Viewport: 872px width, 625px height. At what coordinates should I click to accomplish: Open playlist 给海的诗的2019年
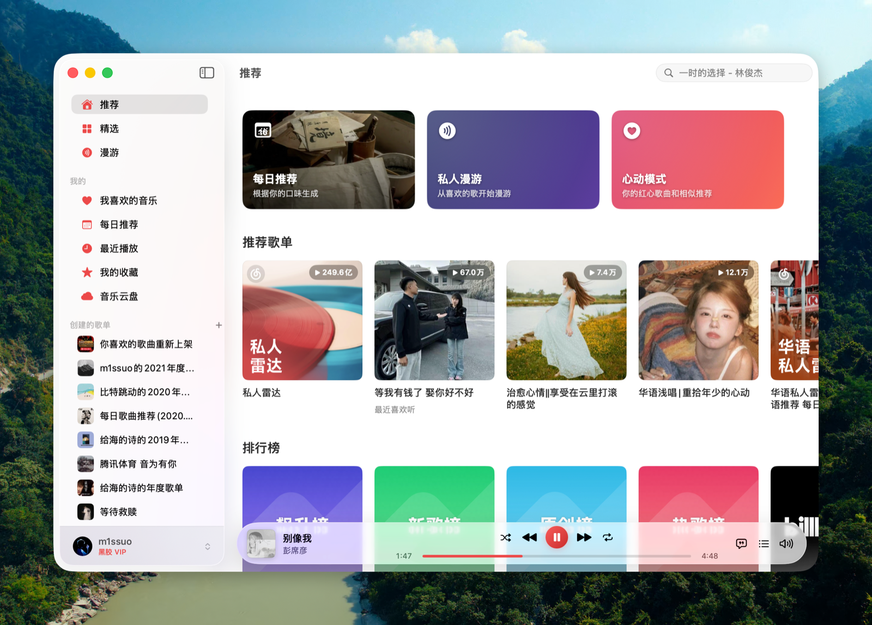coord(140,440)
